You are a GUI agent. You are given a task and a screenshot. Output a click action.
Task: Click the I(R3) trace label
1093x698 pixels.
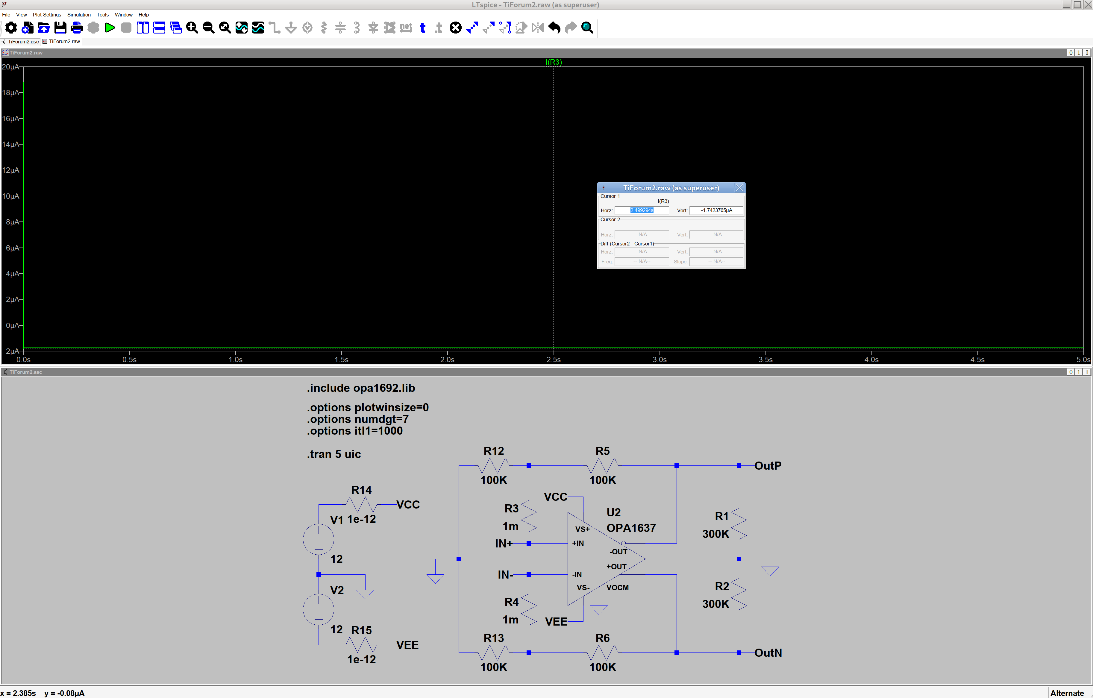[x=553, y=62]
